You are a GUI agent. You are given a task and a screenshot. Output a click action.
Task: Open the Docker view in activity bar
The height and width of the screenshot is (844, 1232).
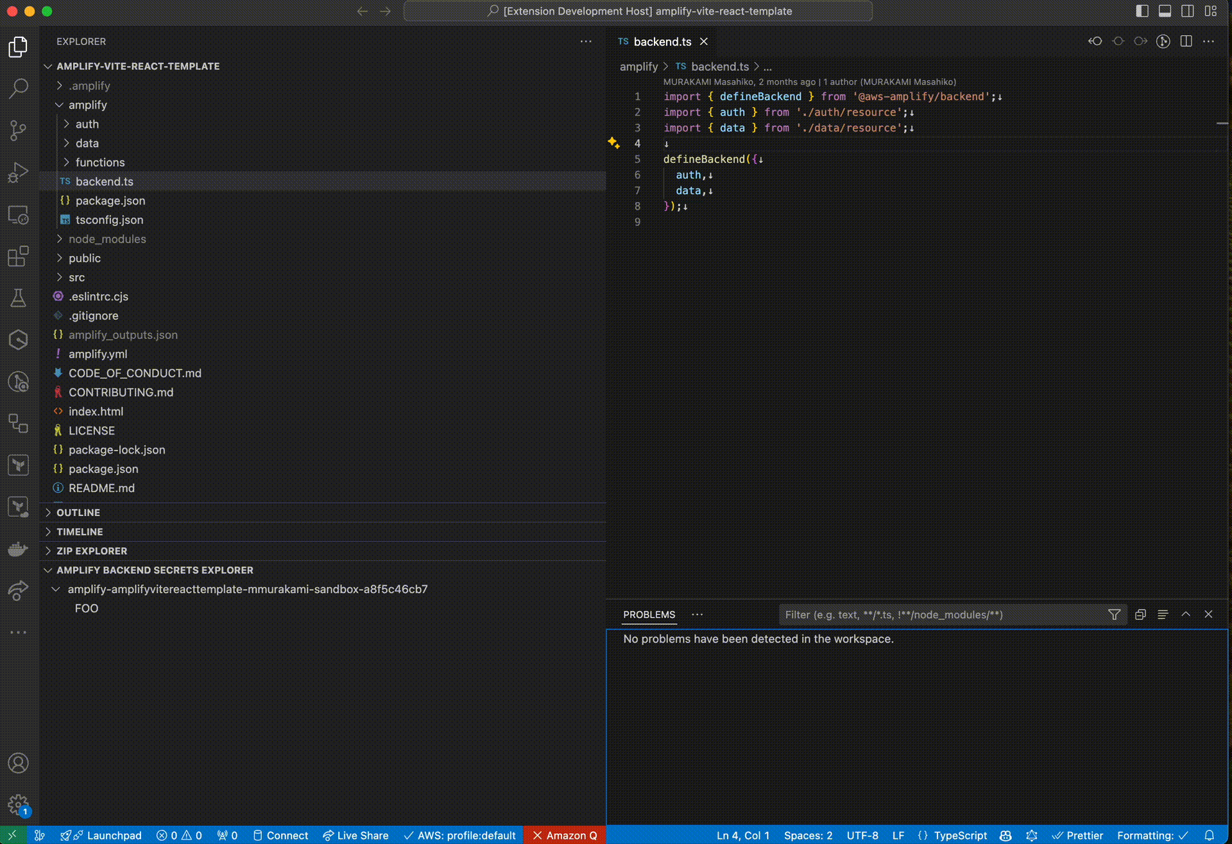(19, 549)
